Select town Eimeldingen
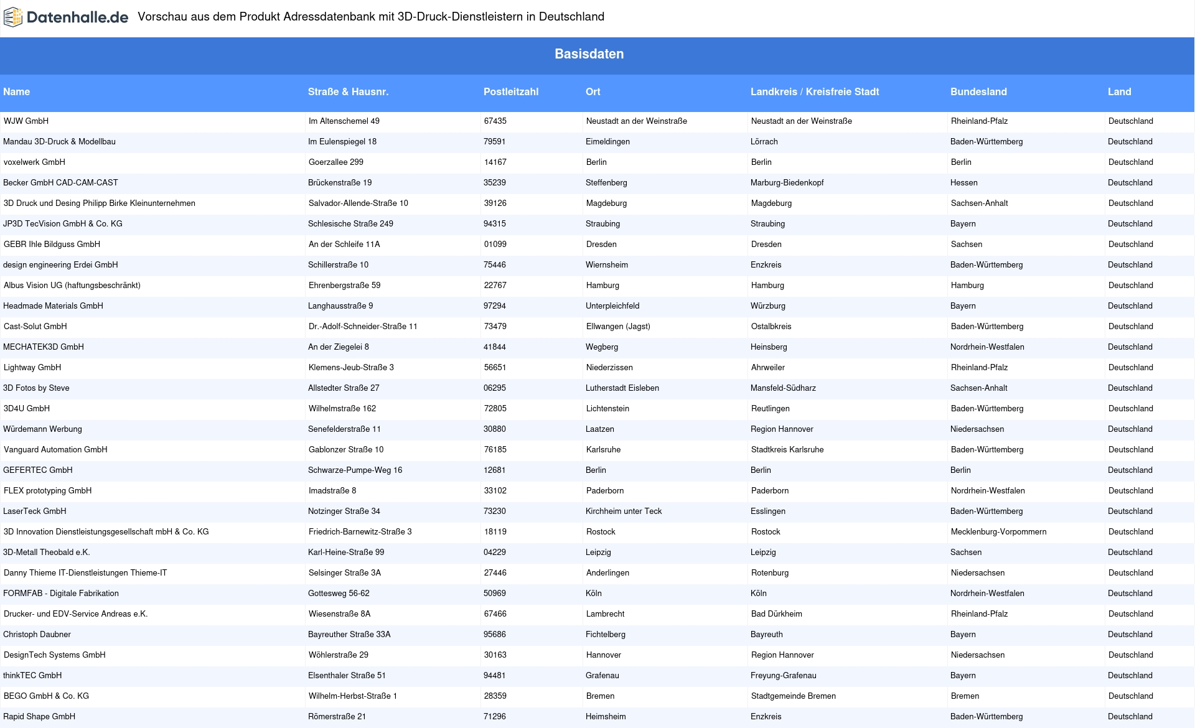This screenshot has width=1195, height=728. [608, 141]
